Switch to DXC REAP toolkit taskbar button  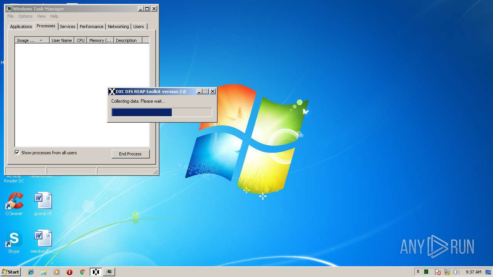[x=96, y=272]
